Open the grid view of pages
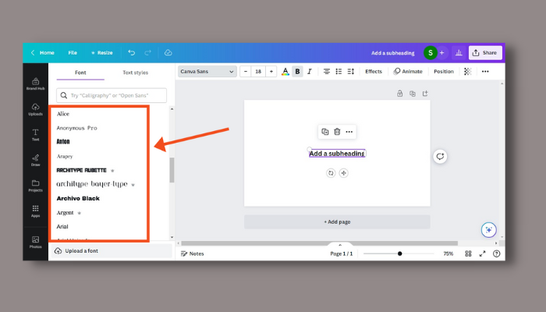Viewport: 546px width, 312px height. pos(468,253)
